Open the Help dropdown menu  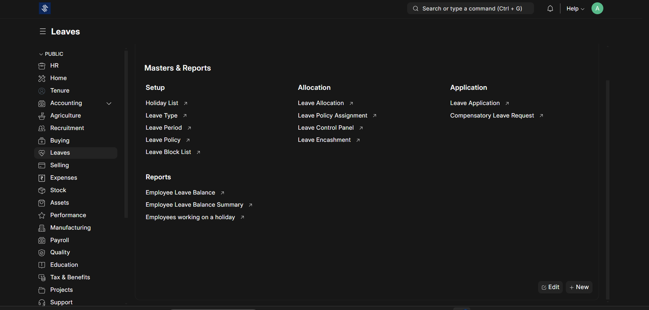tap(575, 9)
